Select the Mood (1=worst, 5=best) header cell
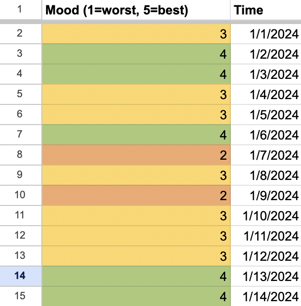This screenshot has height=306, width=301. tap(136, 10)
